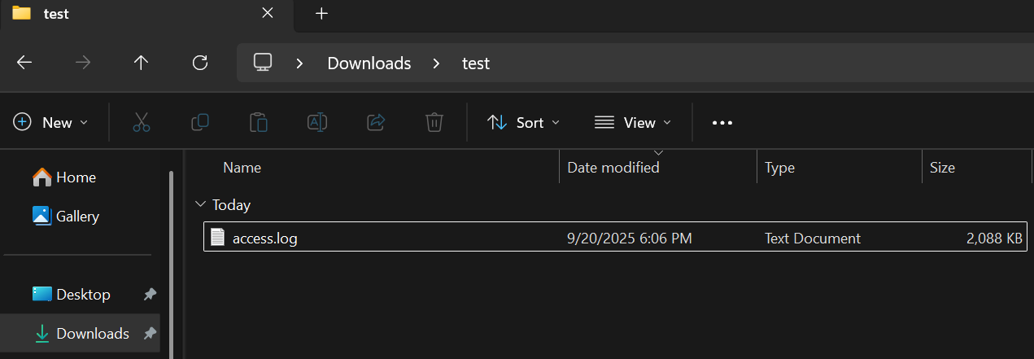Click the Rename icon in toolbar
The height and width of the screenshot is (359, 1034).
pyautogui.click(x=317, y=122)
